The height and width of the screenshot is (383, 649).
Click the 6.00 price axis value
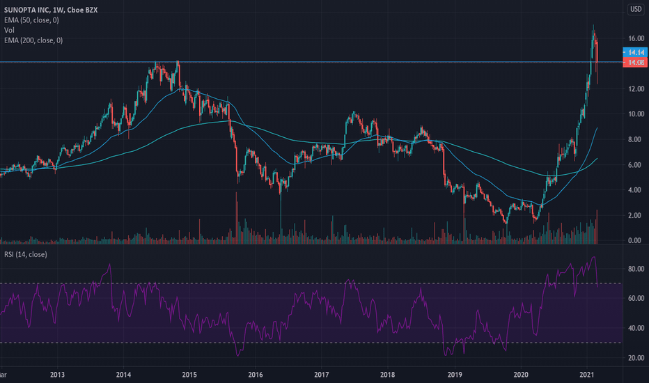(x=634, y=165)
